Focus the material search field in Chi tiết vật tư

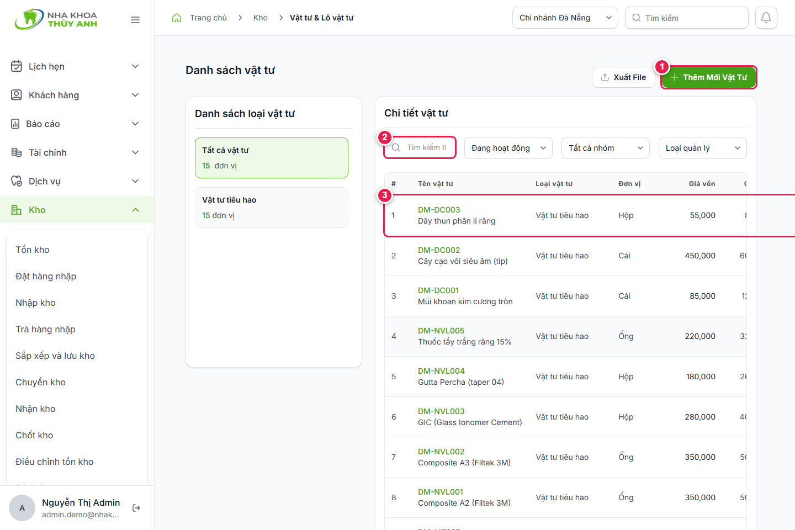(x=420, y=147)
